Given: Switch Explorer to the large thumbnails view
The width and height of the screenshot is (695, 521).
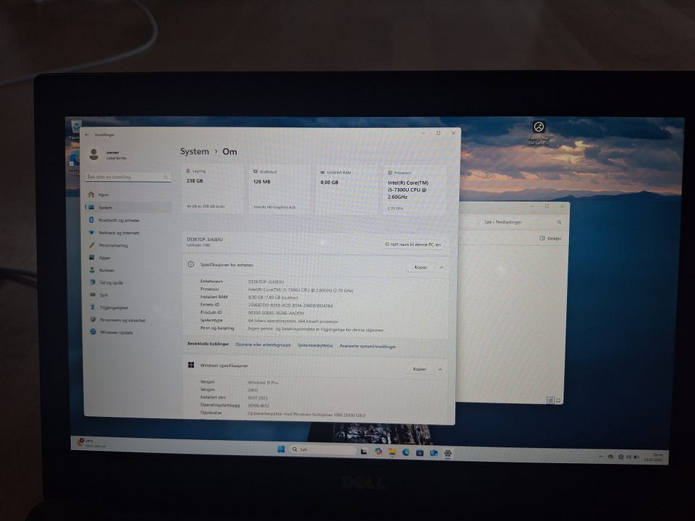Looking at the screenshot, I should (x=557, y=400).
